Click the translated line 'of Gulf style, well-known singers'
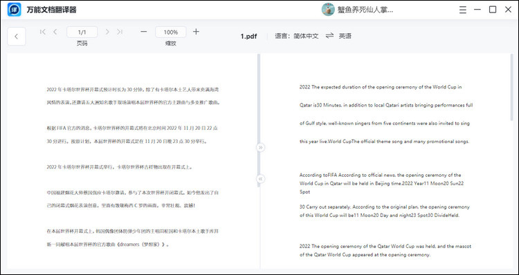Image resolution: width=519 pixels, height=275 pixels. pyautogui.click(x=385, y=123)
